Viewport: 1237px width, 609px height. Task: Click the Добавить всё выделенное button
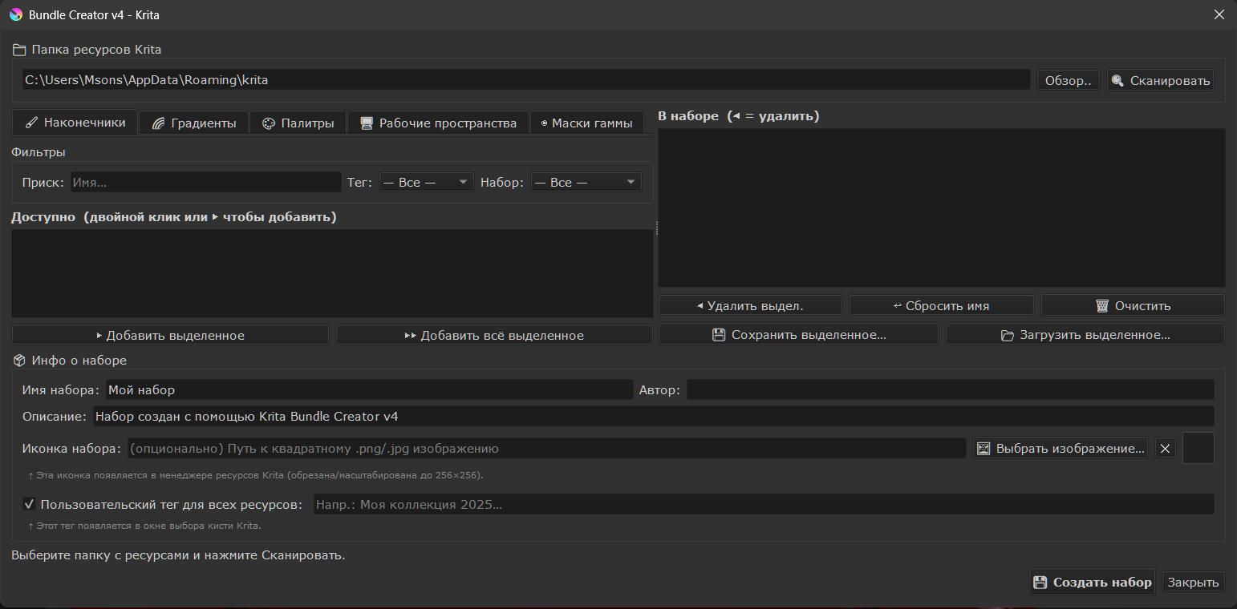[494, 335]
